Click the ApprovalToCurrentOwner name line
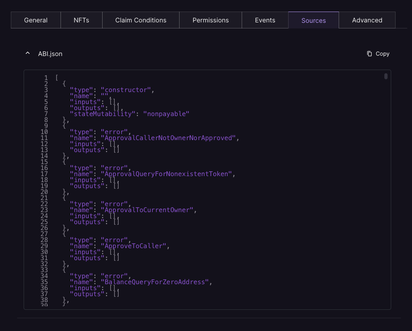The width and height of the screenshot is (412, 331). click(133, 210)
